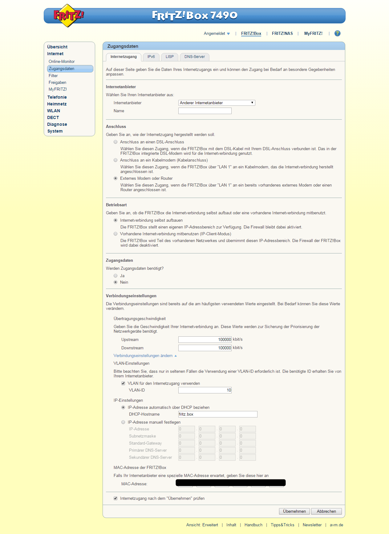This screenshot has width=389, height=534.
Task: Switch to the IPv6 tab
Action: click(x=151, y=57)
